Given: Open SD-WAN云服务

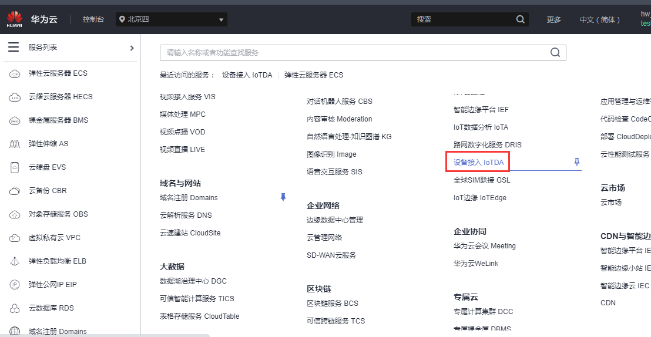Looking at the screenshot, I should [331, 255].
